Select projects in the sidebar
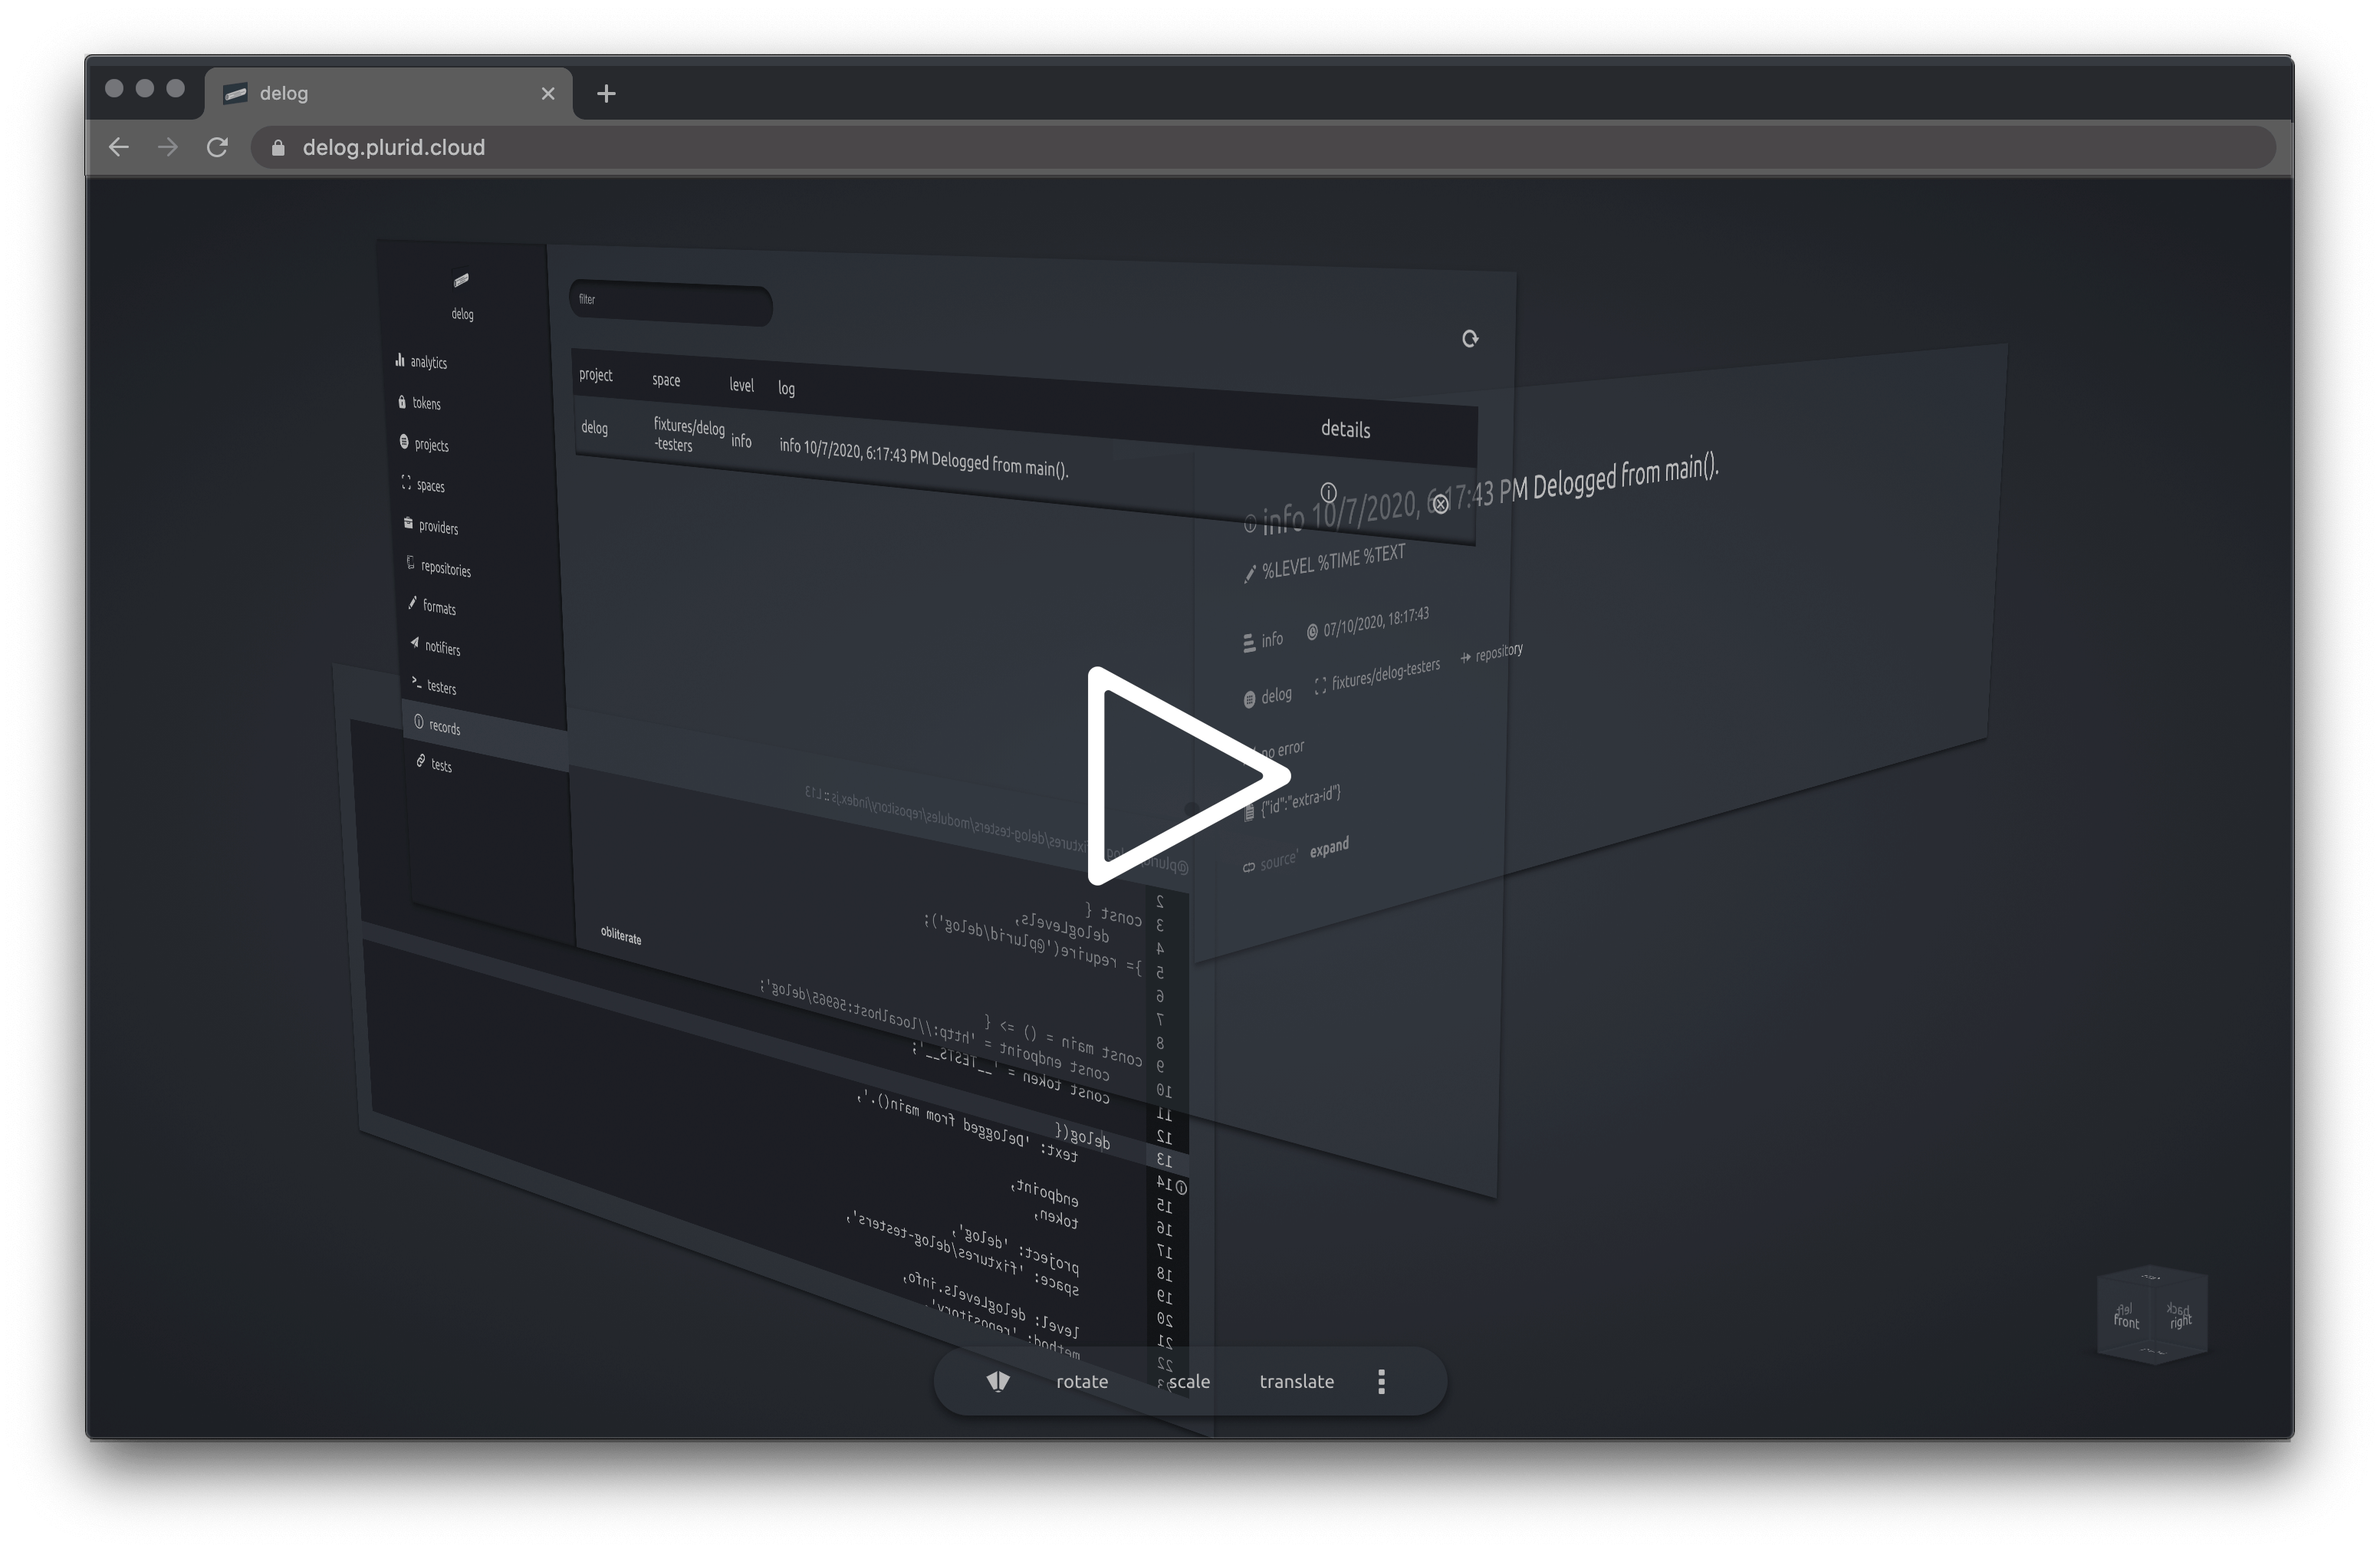This screenshot has width=2380, height=1552. coord(430,444)
